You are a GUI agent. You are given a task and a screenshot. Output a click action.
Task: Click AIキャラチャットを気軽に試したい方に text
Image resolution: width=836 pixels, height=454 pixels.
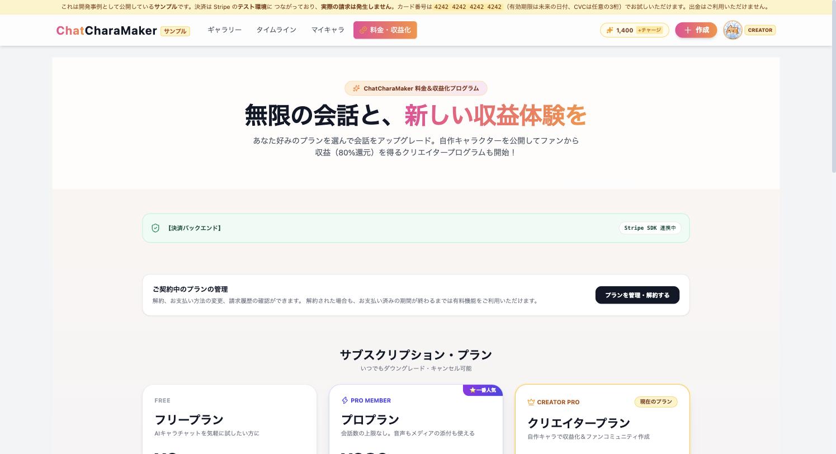(x=207, y=433)
